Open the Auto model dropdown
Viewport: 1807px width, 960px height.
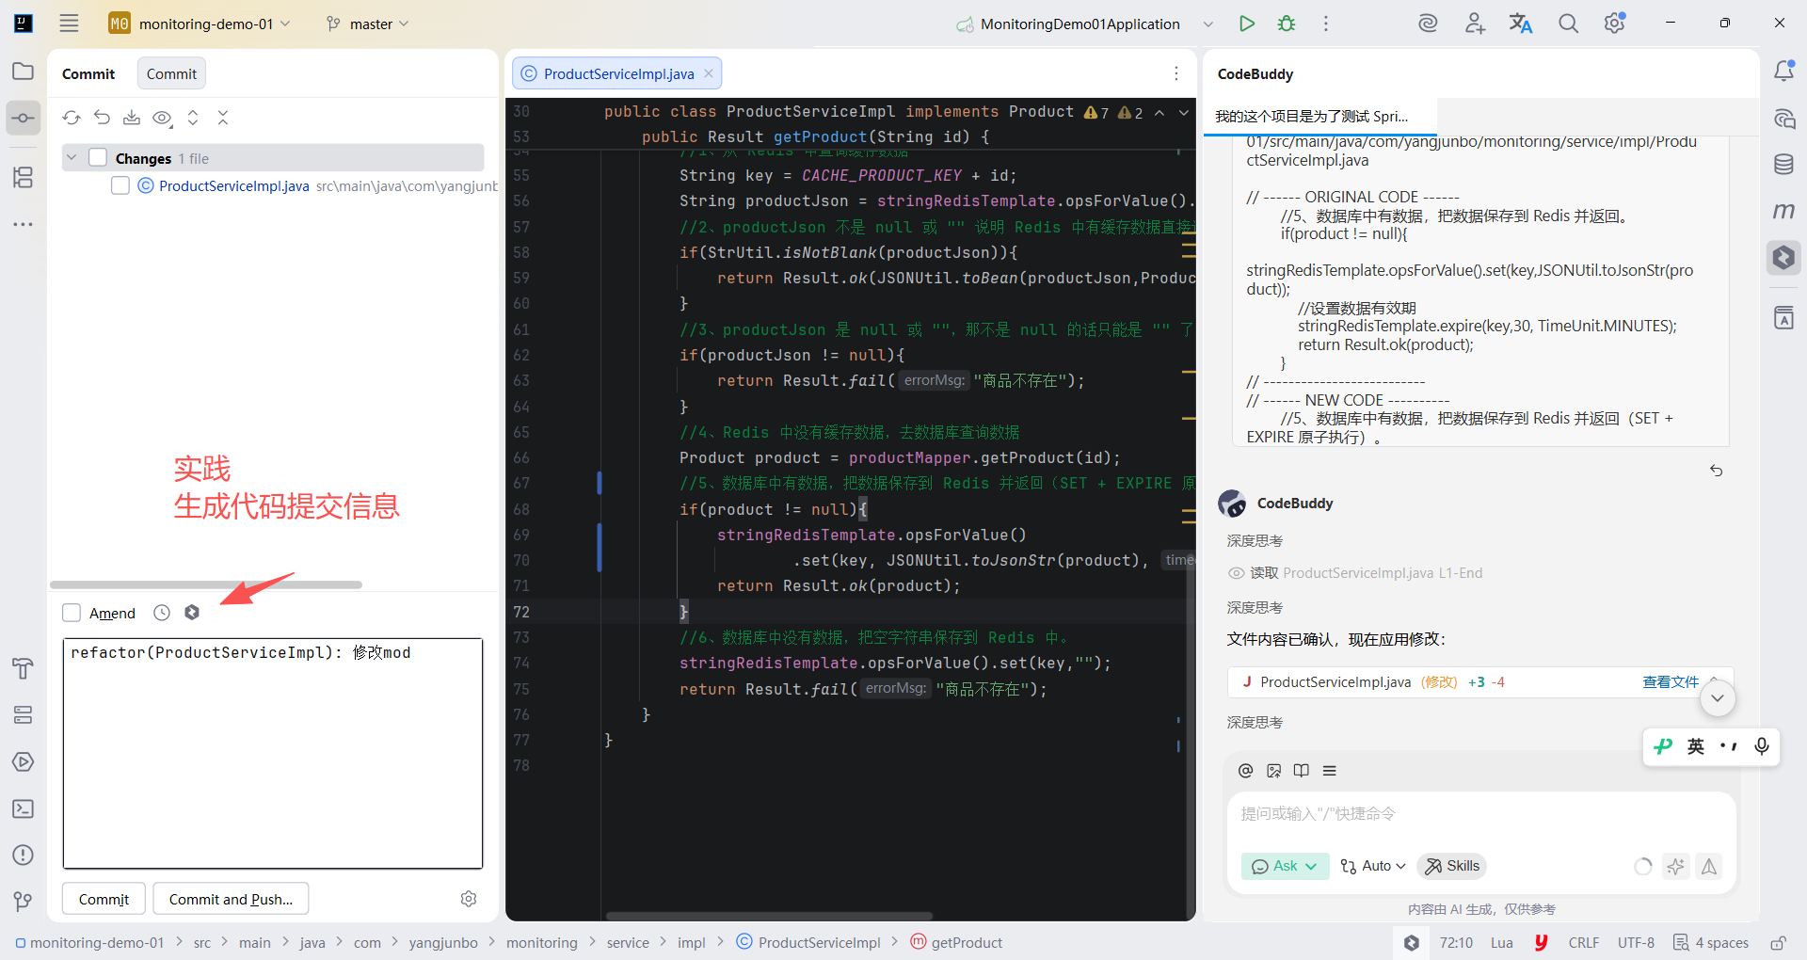(1373, 866)
